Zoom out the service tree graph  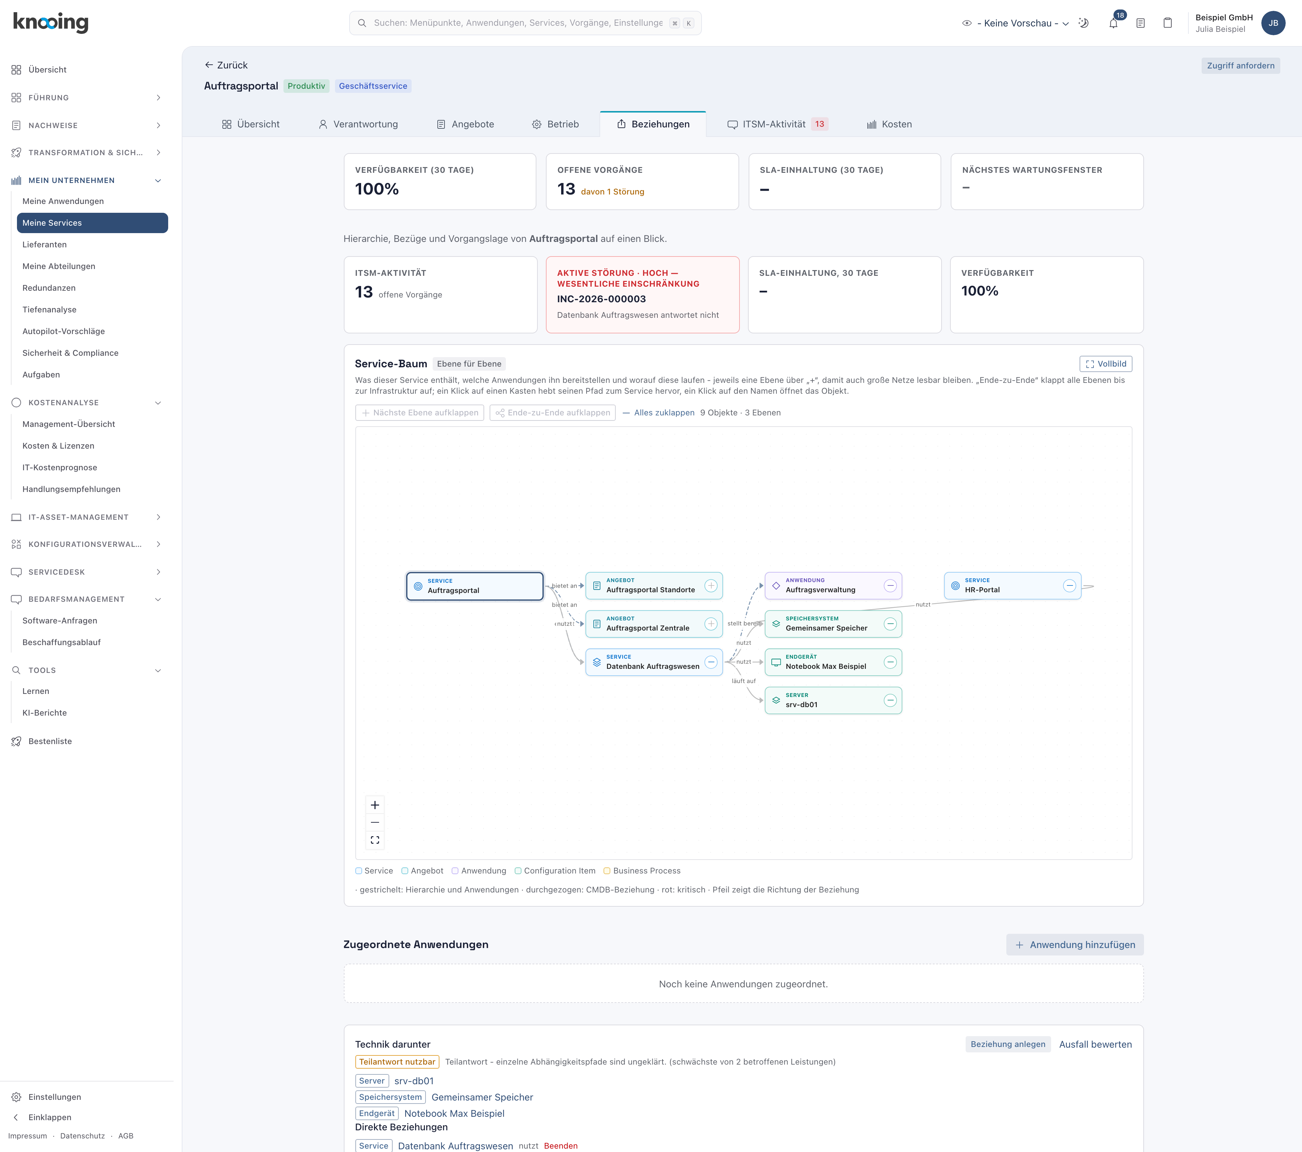click(375, 822)
